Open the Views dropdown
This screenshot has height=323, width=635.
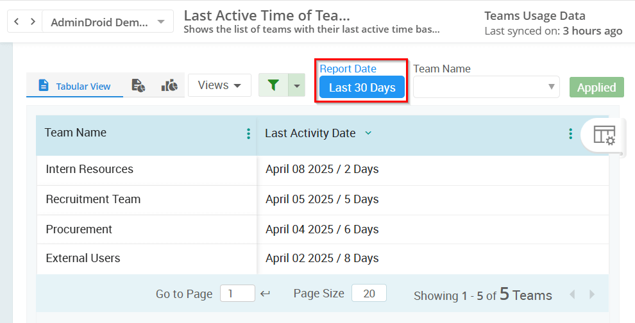pyautogui.click(x=219, y=85)
